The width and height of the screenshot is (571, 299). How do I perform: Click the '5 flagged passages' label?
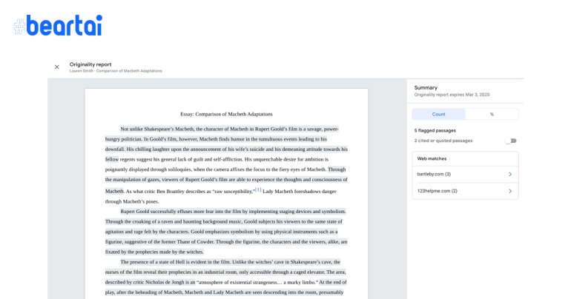[435, 130]
